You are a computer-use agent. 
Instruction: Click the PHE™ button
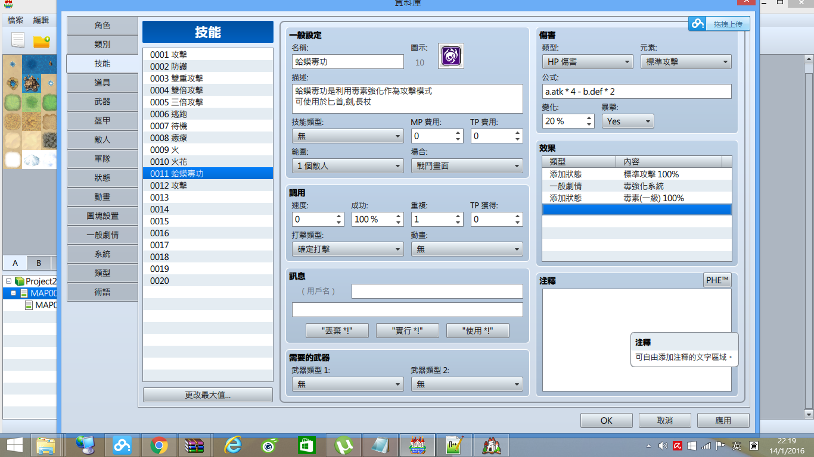point(717,280)
